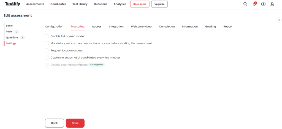Click the Testlify logo
This screenshot has height=129, width=282.
tap(13, 4)
